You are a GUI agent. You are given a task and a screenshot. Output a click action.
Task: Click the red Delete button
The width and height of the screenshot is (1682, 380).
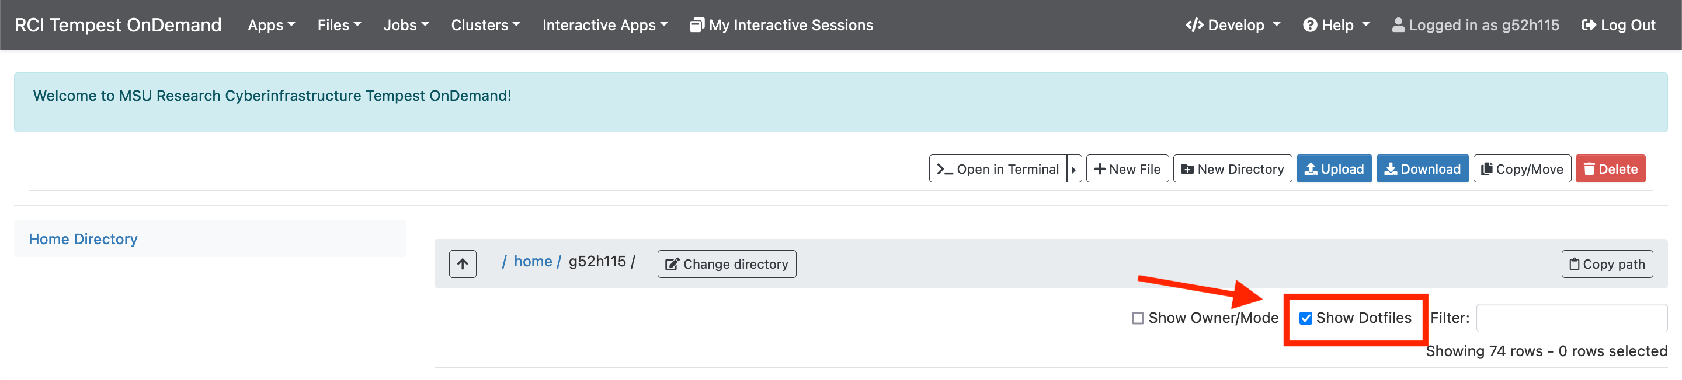tap(1610, 169)
